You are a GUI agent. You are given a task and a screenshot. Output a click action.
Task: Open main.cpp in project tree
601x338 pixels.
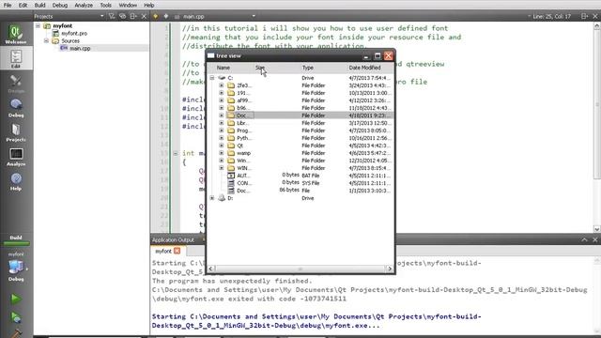(80, 48)
